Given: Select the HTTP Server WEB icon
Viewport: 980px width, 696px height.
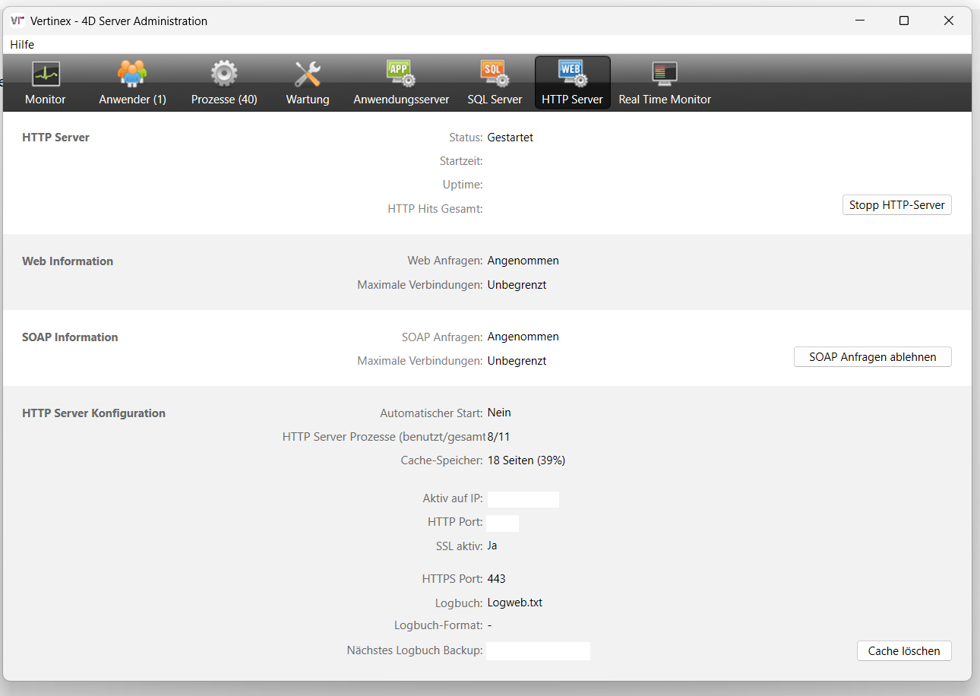Looking at the screenshot, I should coord(572,74).
